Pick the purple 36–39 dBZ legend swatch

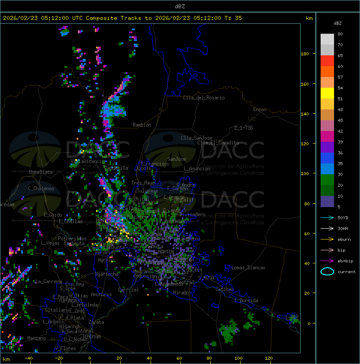327,147
